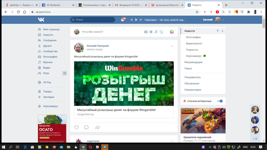Switch to the Ознакомьтесь с наши tab
Screen dimensions: 267x150
click(x=94, y=5)
